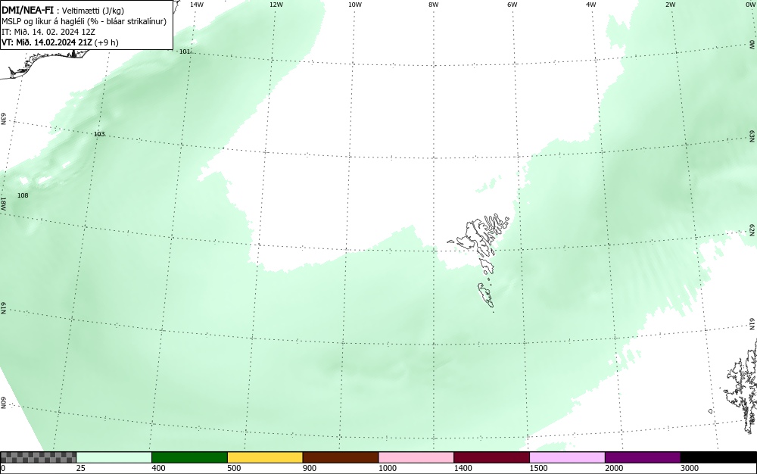Click the pink 1000–1400 legend swatch
The image size is (757, 474).
(x=416, y=457)
